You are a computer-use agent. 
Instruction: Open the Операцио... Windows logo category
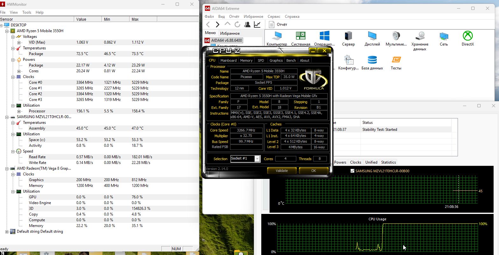324,39
